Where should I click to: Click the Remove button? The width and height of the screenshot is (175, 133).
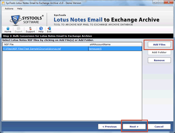coord(159,60)
